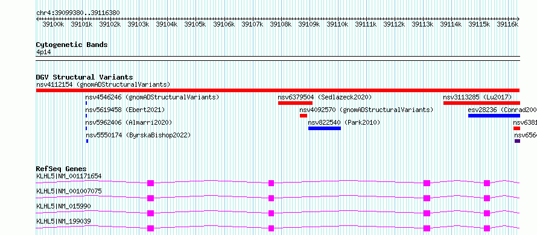Click the chr4:39099380..39116380 position text
The height and width of the screenshot is (235, 537).
point(78,13)
